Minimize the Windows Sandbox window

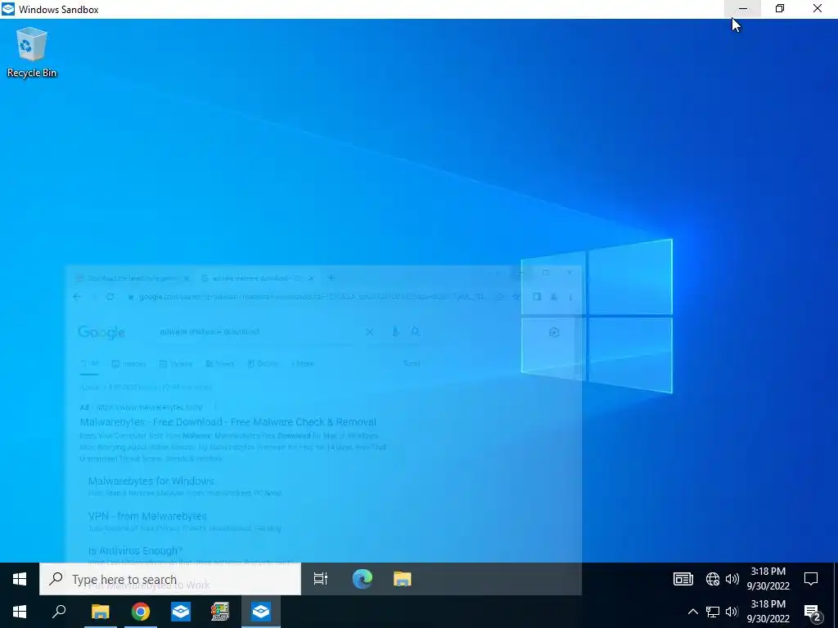tap(743, 9)
